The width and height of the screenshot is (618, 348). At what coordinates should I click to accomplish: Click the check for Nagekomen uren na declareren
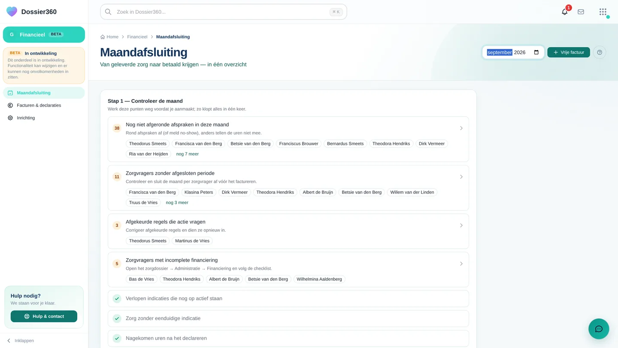point(117,338)
